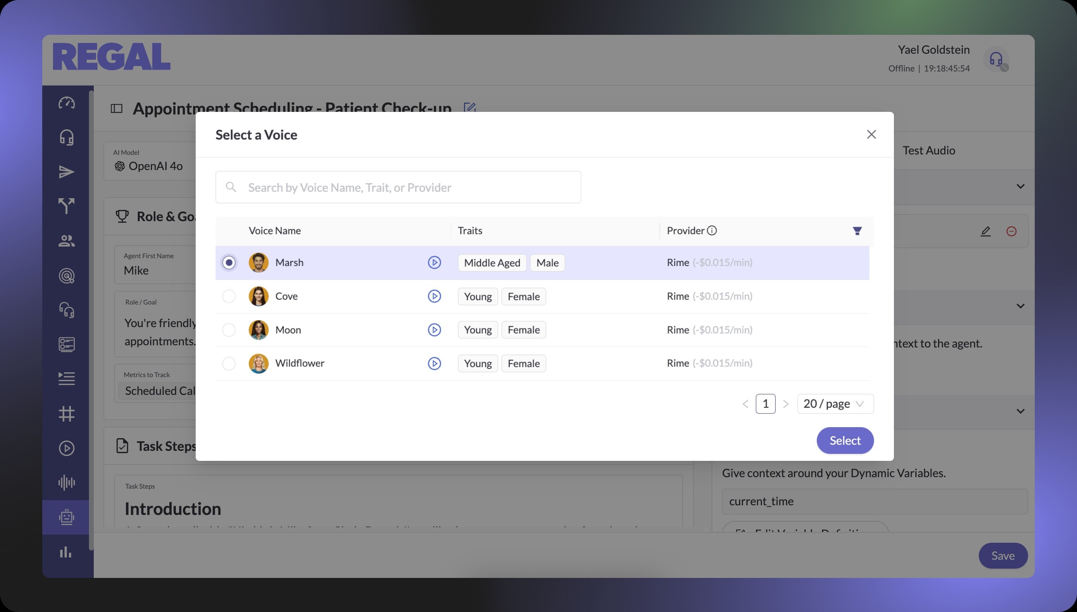Choose the Wildflower voice radio button
This screenshot has height=612, width=1077.
pos(229,363)
